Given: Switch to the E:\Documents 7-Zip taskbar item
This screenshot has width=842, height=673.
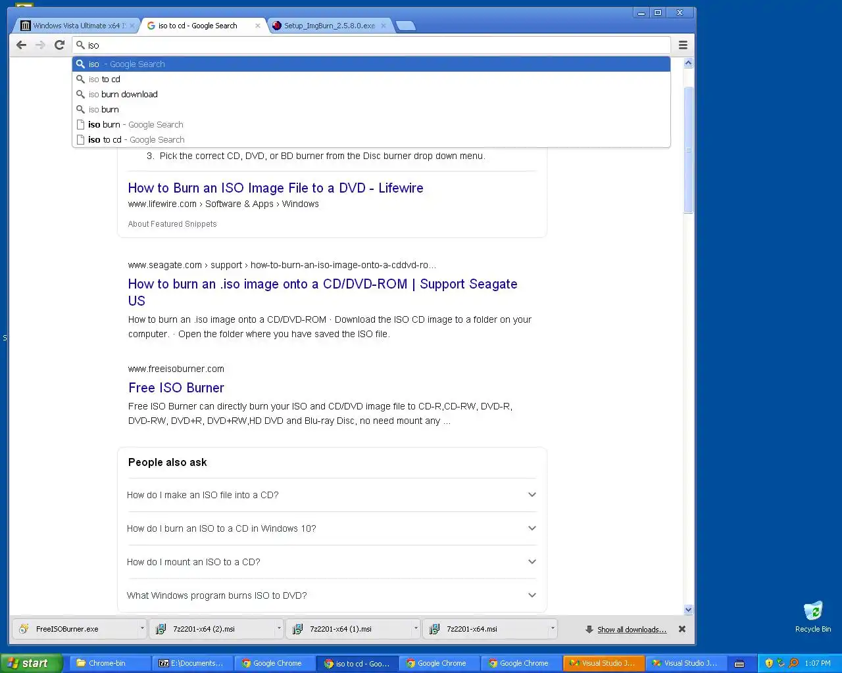Looking at the screenshot, I should point(192,663).
